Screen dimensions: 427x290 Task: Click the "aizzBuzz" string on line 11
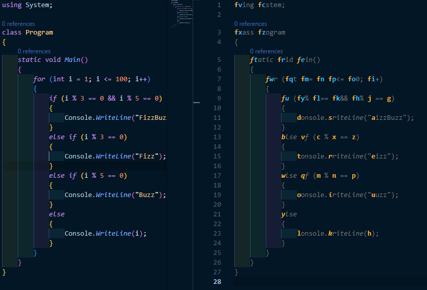[x=387, y=117]
